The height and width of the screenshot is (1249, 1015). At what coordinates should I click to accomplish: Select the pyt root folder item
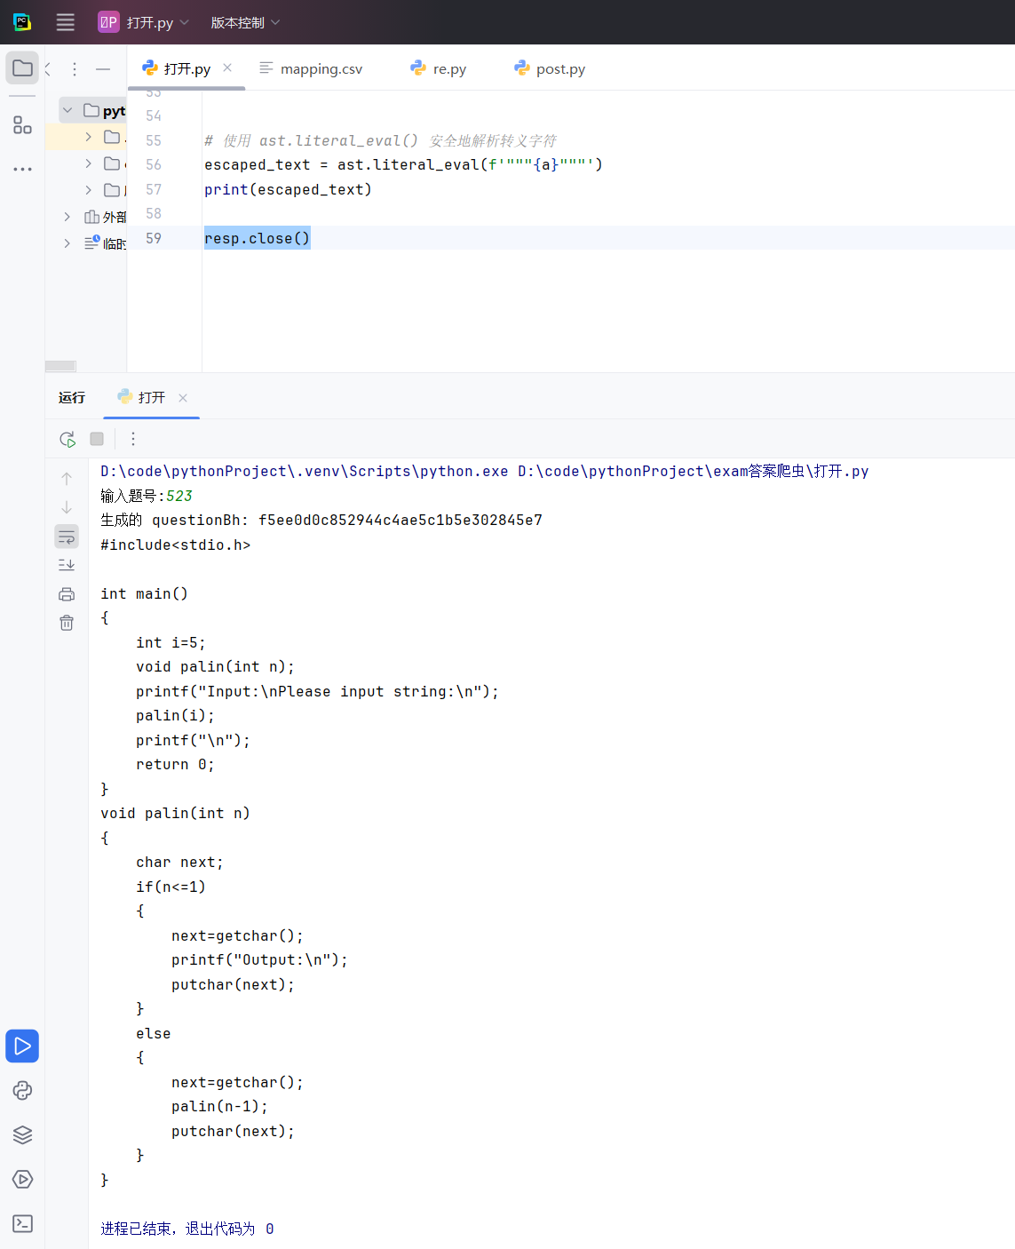click(94, 111)
